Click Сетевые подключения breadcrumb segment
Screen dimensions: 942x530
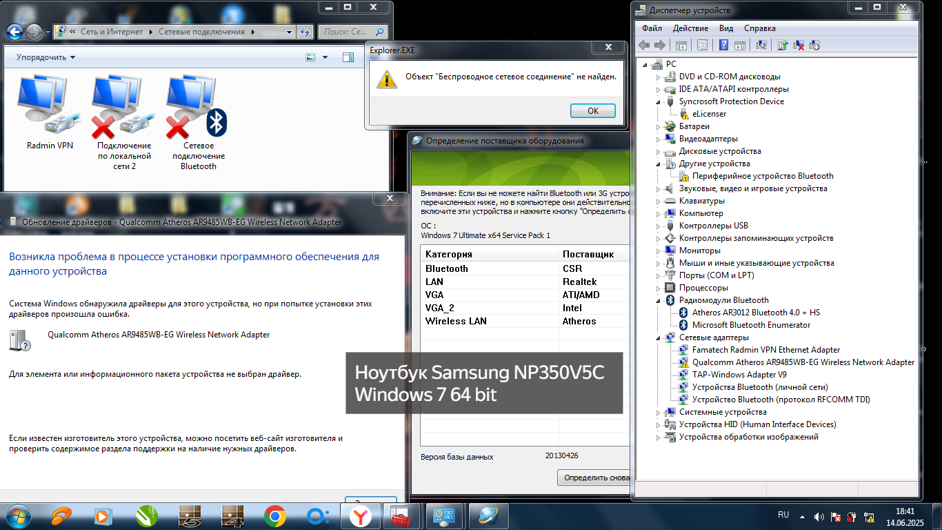pyautogui.click(x=201, y=32)
